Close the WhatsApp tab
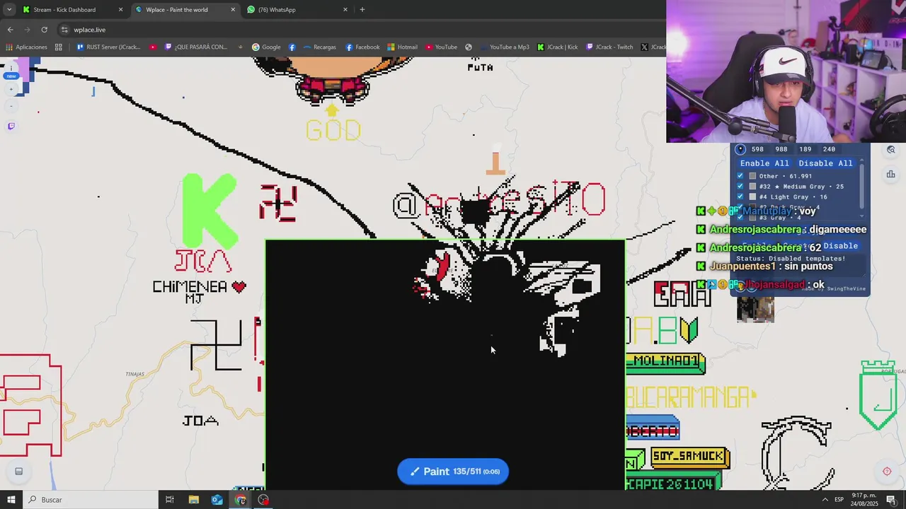 [345, 10]
